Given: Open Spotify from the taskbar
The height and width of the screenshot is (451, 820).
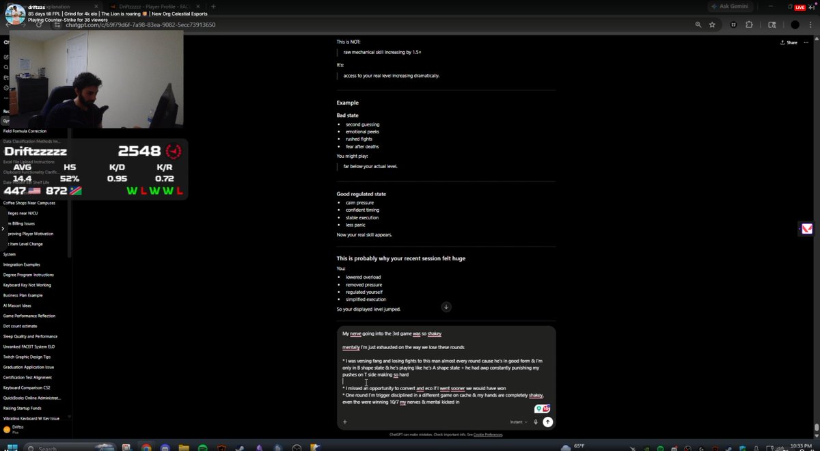Looking at the screenshot, I should tap(202, 448).
